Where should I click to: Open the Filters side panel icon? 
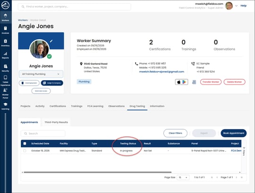[x=244, y=151]
